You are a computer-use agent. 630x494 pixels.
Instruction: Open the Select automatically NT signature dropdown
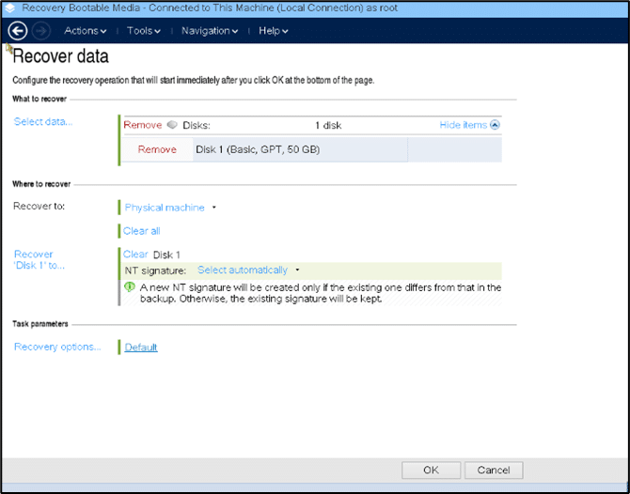click(x=248, y=270)
